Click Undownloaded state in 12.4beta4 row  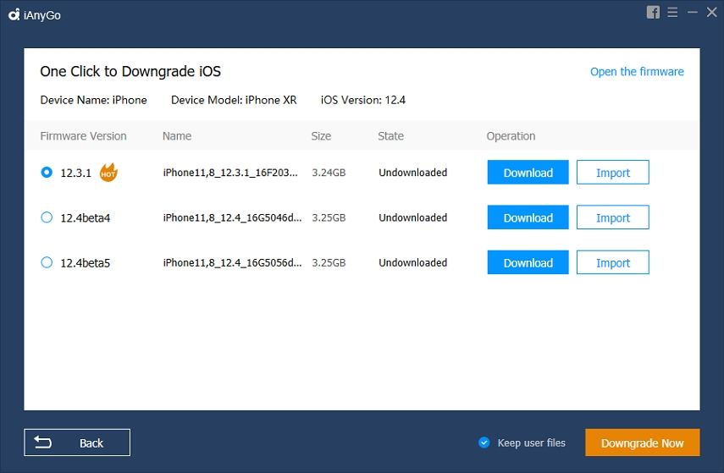(412, 217)
